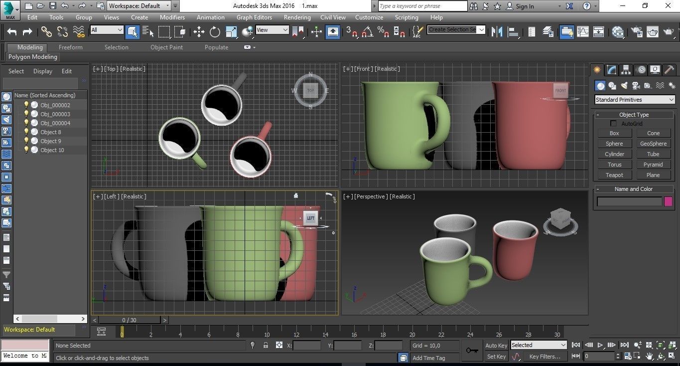Open the reference coordinate View dropdown

point(272,30)
